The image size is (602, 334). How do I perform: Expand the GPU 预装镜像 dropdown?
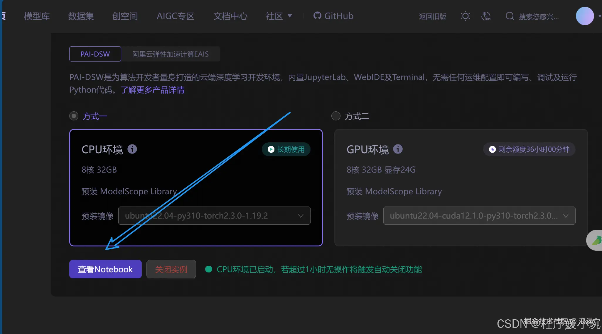pyautogui.click(x=479, y=216)
